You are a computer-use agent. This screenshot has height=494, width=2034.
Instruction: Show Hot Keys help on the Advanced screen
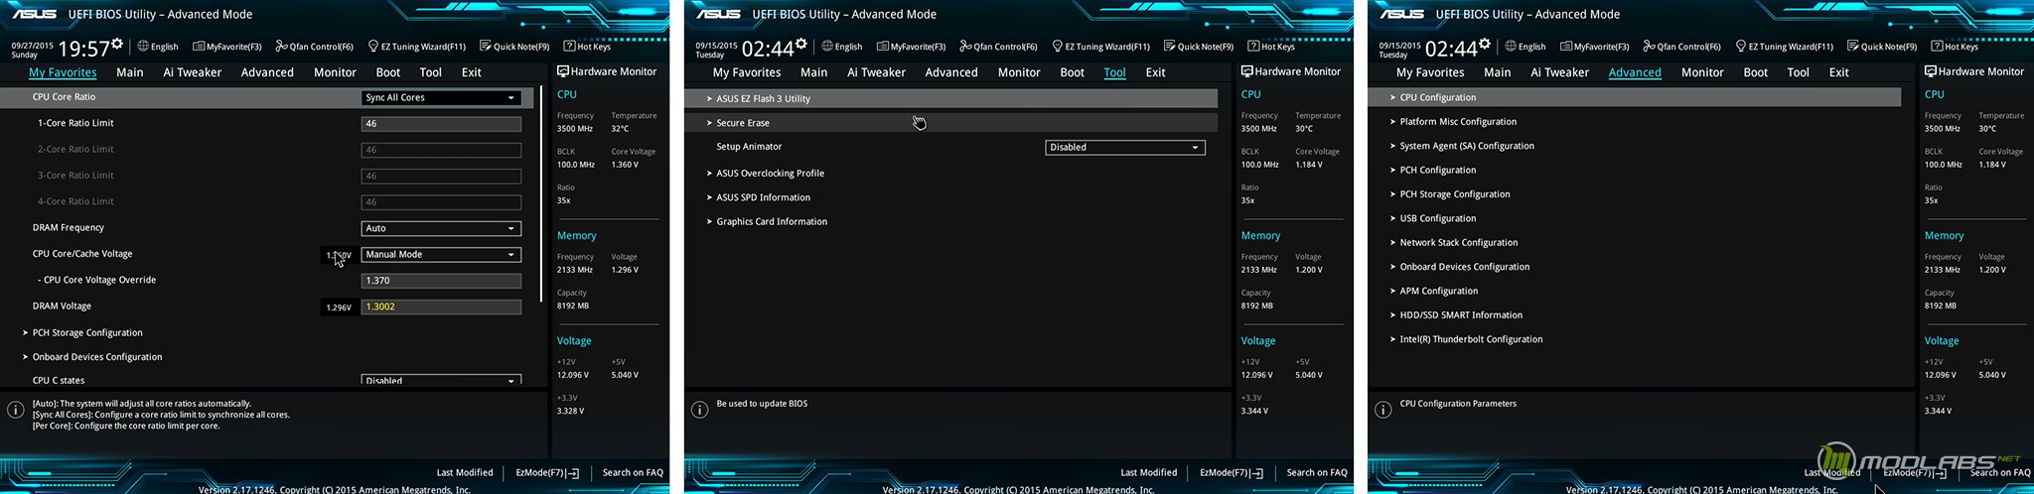click(x=1955, y=47)
